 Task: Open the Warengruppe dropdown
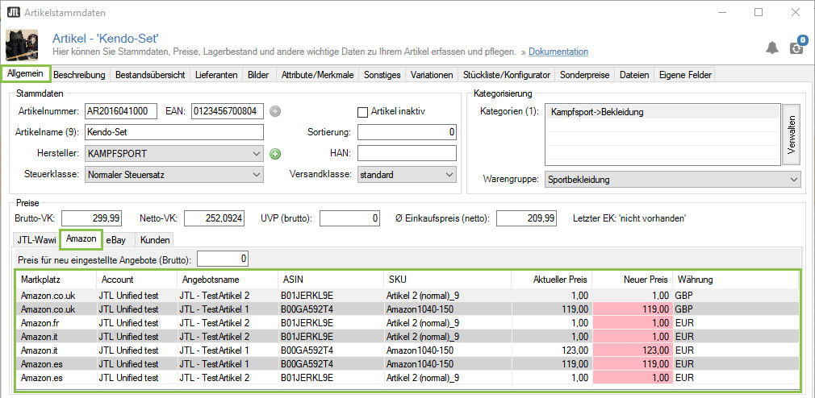[794, 179]
